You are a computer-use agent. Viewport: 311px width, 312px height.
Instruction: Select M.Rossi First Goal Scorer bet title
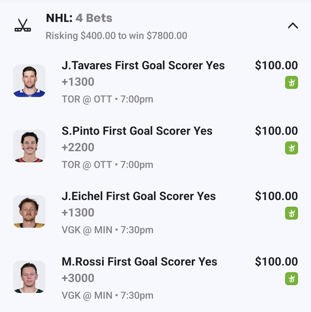(x=139, y=262)
